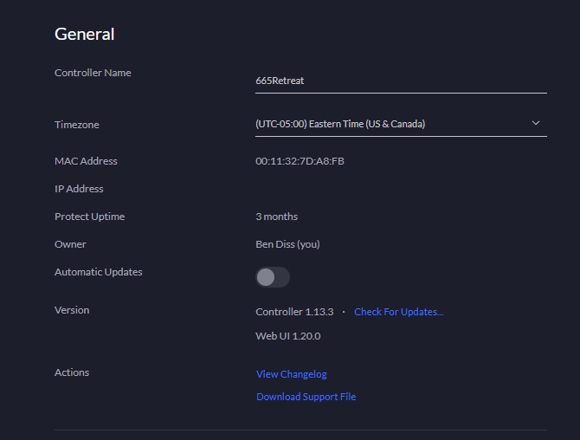
Task: Click the Timezone label
Action: (x=76, y=125)
